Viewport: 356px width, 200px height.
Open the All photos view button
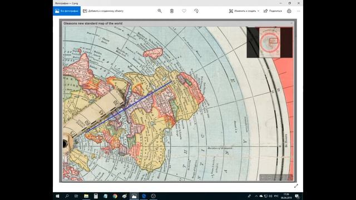pos(67,11)
